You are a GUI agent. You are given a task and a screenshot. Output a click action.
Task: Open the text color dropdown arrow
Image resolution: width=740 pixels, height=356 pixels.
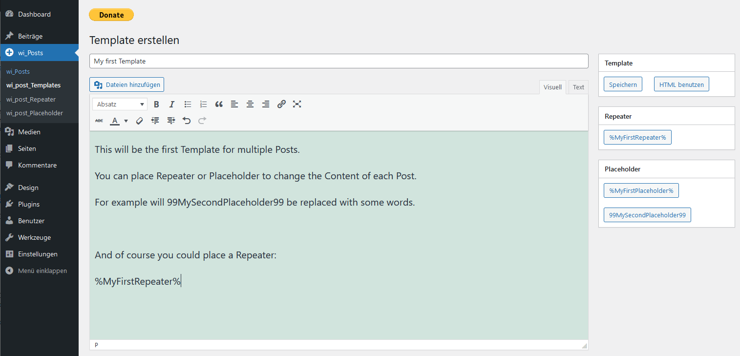pyautogui.click(x=126, y=121)
